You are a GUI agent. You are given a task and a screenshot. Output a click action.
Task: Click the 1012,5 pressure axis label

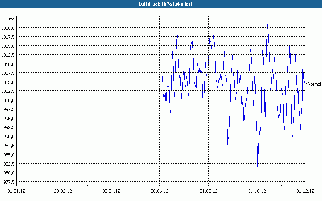coord(8,55)
